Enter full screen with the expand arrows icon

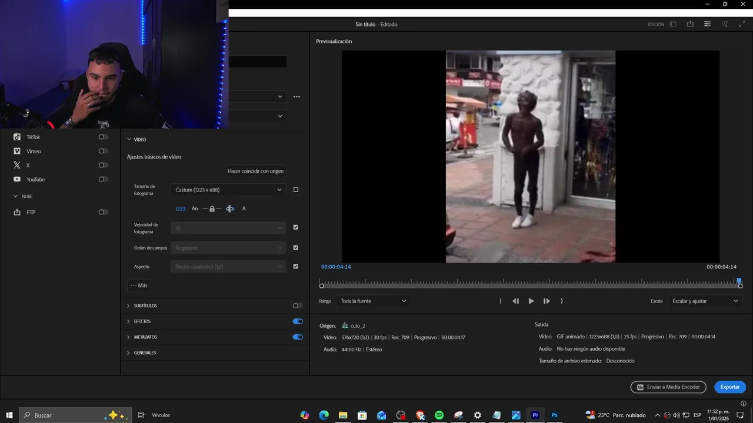tap(742, 24)
